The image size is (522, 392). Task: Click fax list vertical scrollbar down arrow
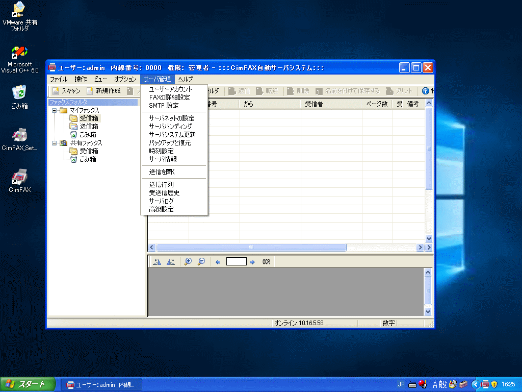tap(429, 238)
